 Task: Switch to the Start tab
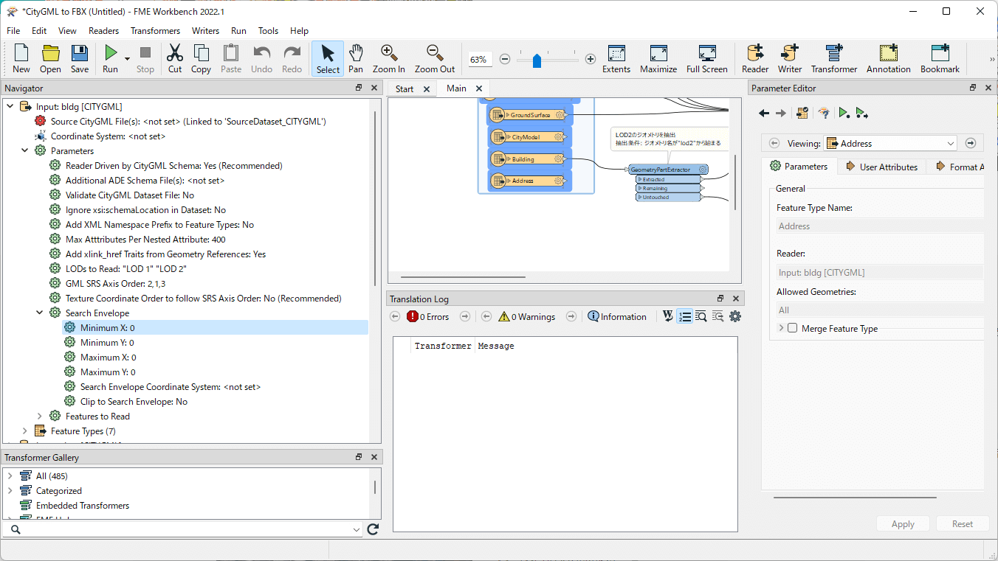tap(405, 88)
